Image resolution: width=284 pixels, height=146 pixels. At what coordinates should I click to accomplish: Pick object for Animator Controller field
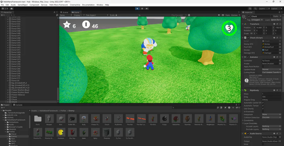pos(280,61)
